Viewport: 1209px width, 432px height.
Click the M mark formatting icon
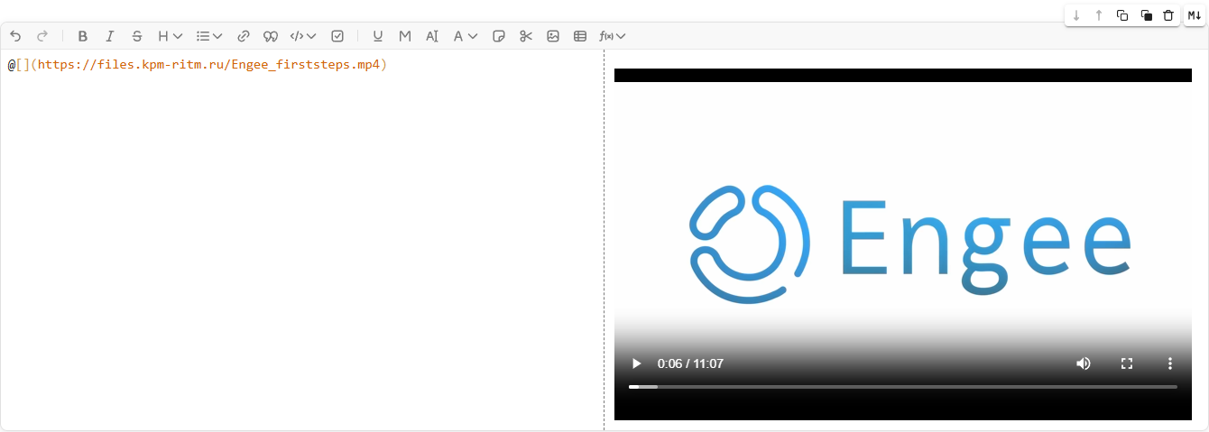coord(405,36)
